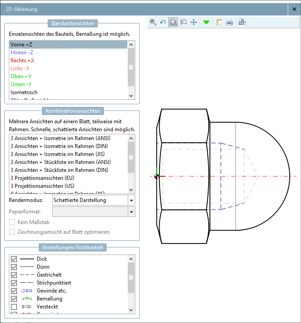Uncheck the Dünn line checkbox

point(14,267)
